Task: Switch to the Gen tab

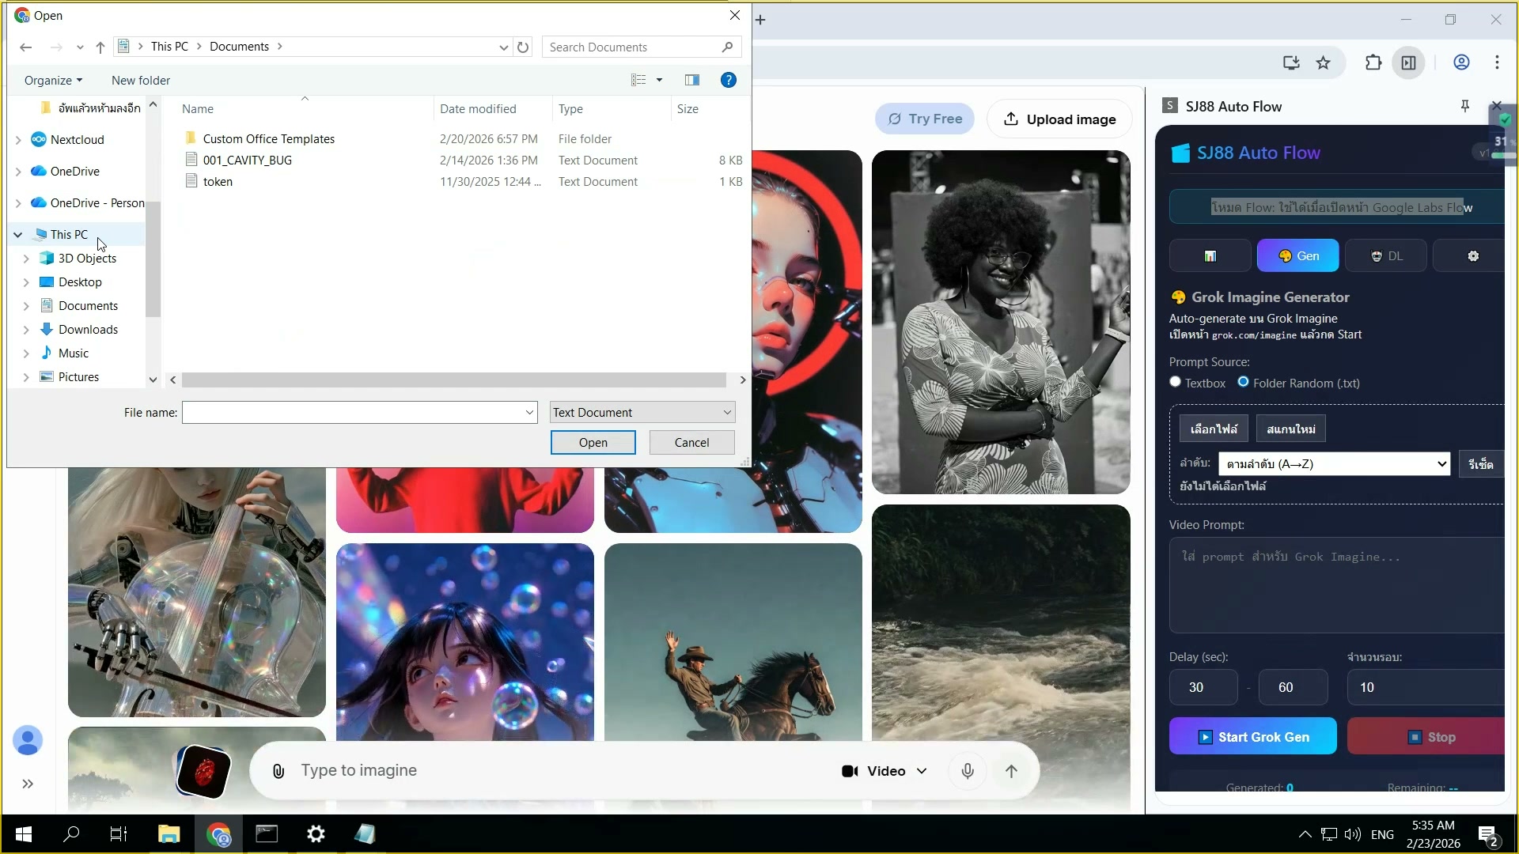Action: pyautogui.click(x=1297, y=256)
